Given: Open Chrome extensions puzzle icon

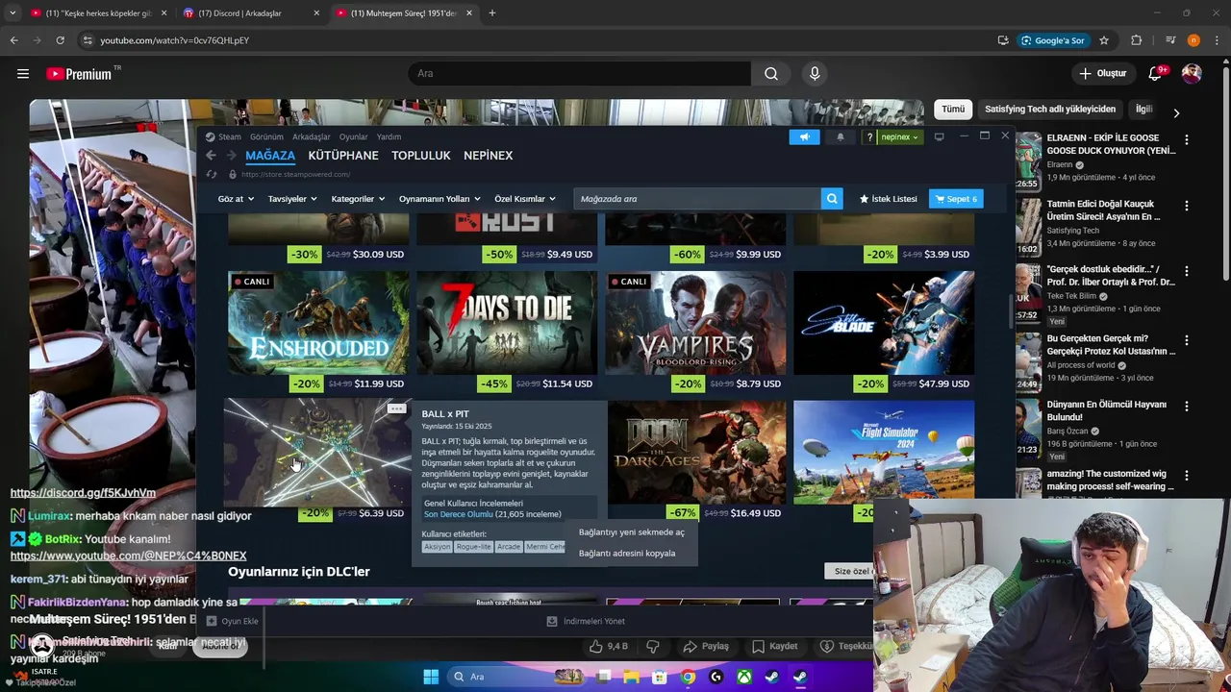Looking at the screenshot, I should click(1137, 40).
